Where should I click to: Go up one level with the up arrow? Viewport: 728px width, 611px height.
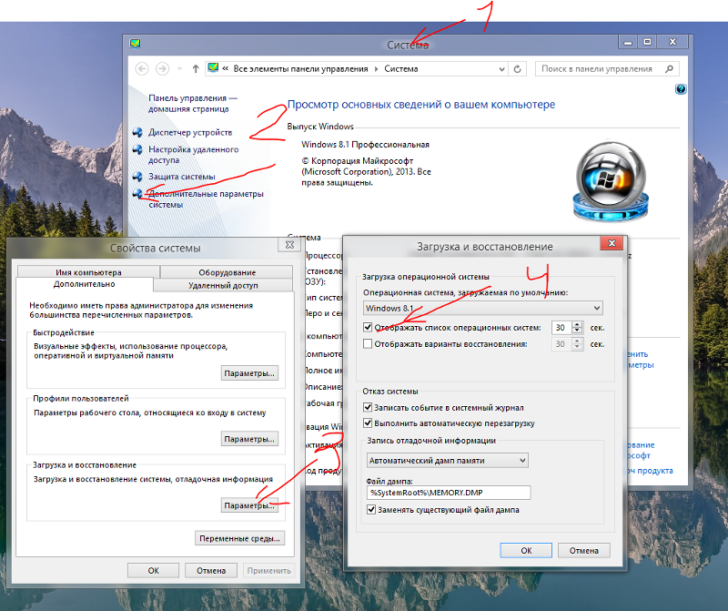(196, 69)
